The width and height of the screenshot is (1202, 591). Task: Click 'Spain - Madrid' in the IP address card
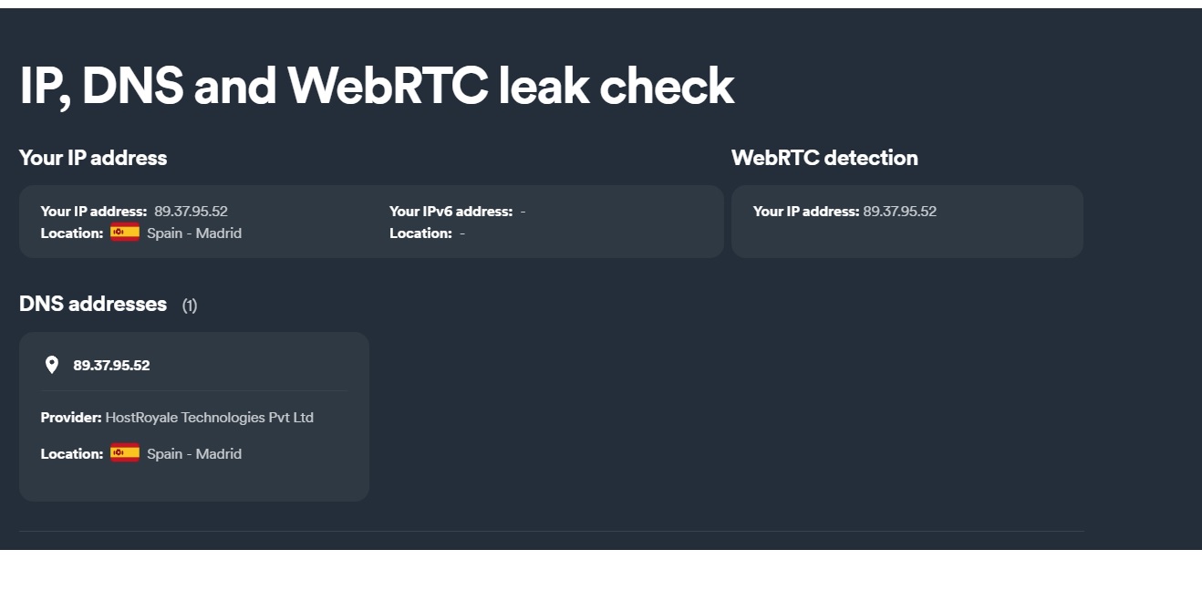click(194, 233)
